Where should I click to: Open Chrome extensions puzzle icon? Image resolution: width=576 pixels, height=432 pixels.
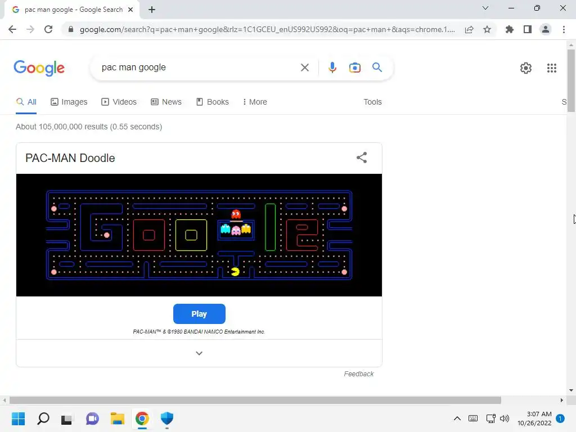click(x=510, y=29)
